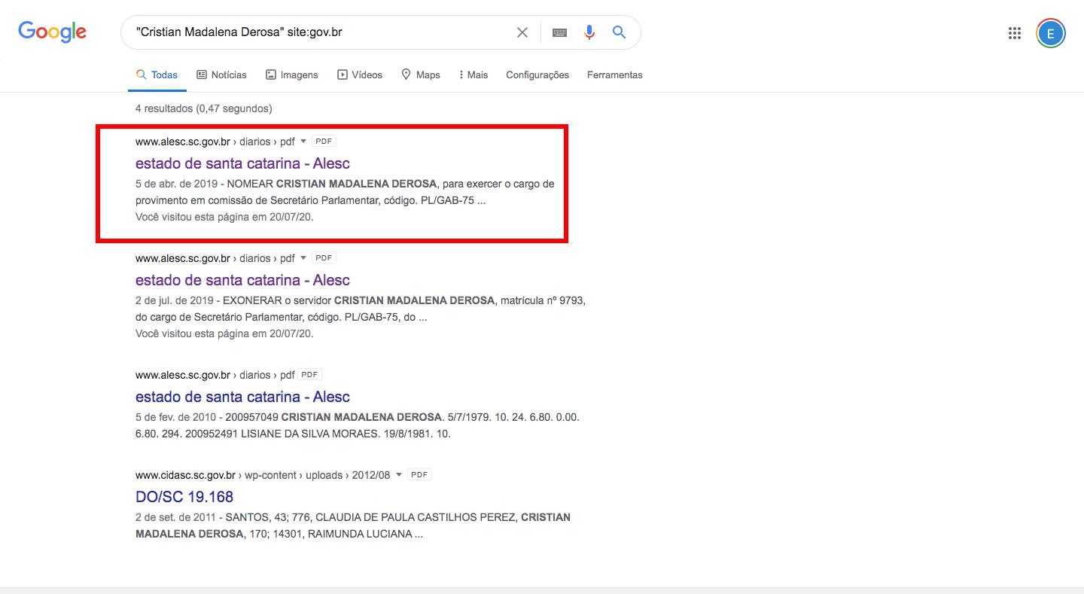
Task: Open the Mais menu
Action: point(473,75)
